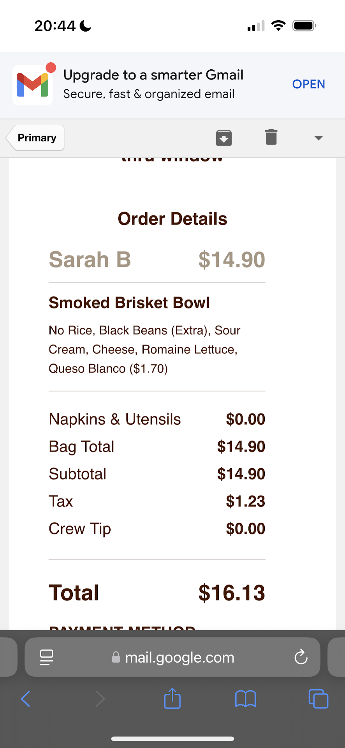Reload the page with refresh icon

301,657
